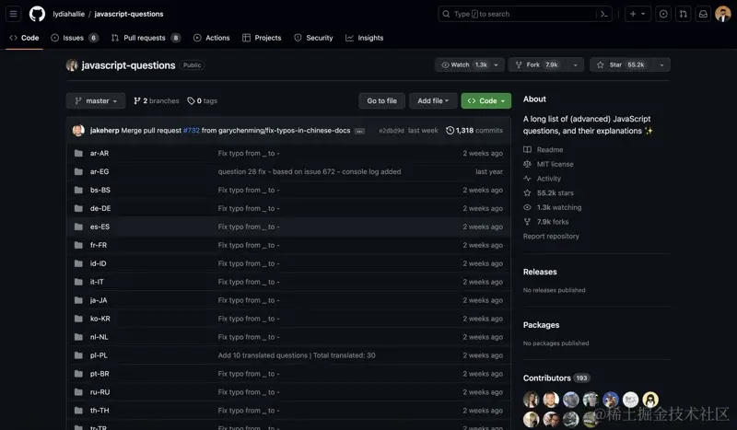The width and height of the screenshot is (737, 430).
Task: Switch to the Code tab
Action: click(x=25, y=38)
